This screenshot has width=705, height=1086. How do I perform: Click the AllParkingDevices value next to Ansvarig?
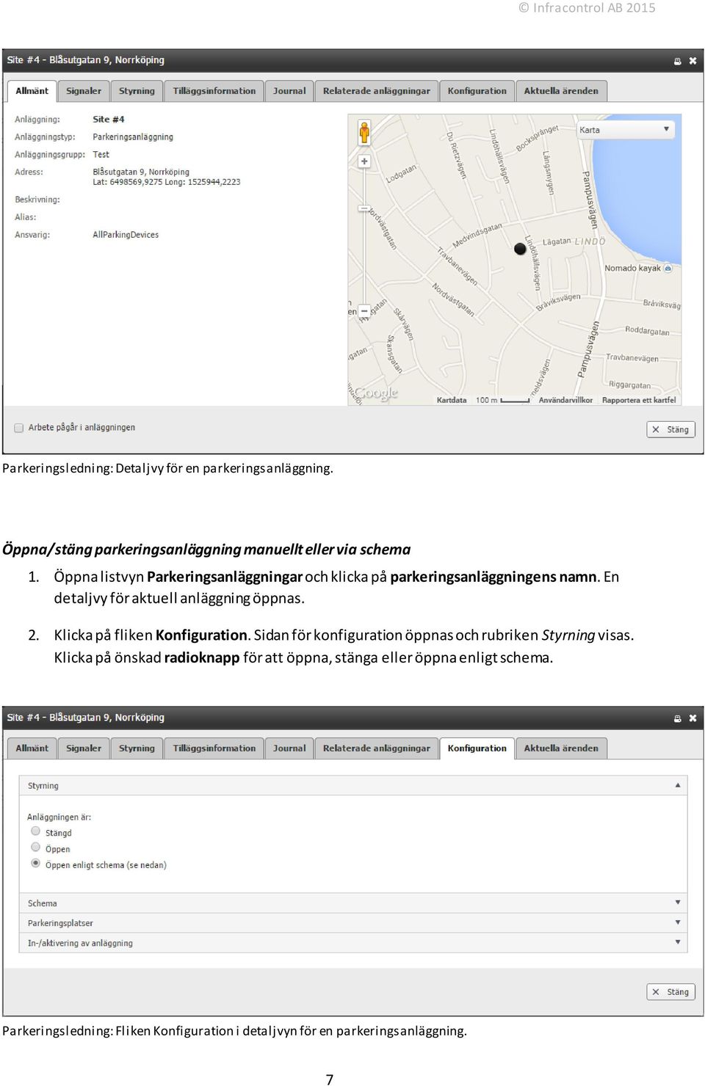[126, 235]
